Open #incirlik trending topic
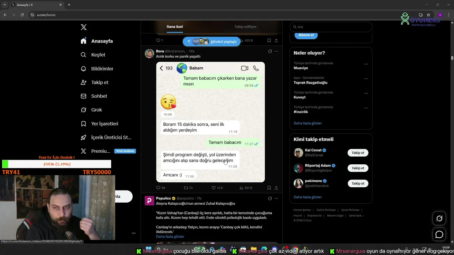The image size is (454, 255). pos(301,112)
